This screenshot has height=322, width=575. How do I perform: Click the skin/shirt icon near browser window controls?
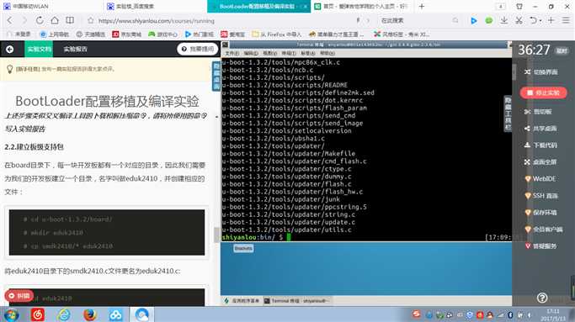[519, 6]
